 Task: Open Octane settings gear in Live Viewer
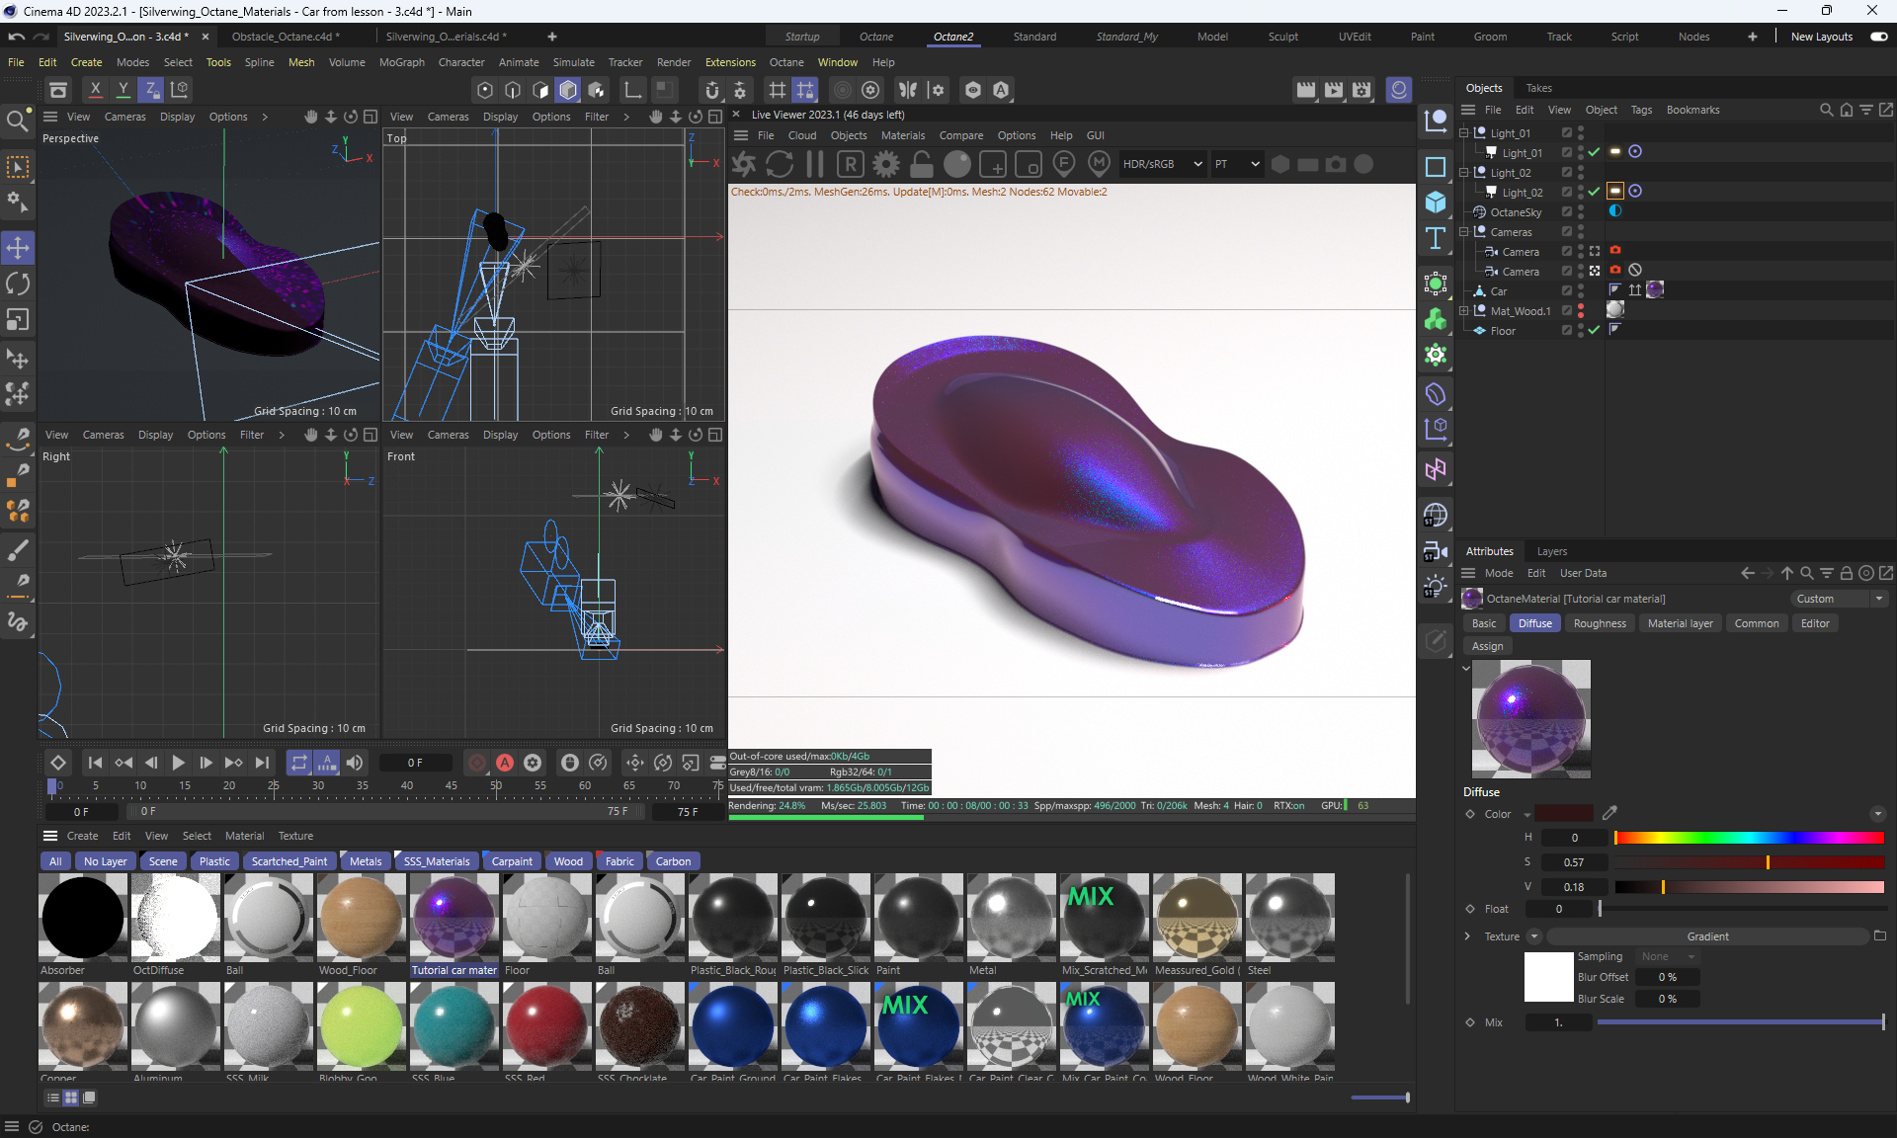click(x=886, y=164)
